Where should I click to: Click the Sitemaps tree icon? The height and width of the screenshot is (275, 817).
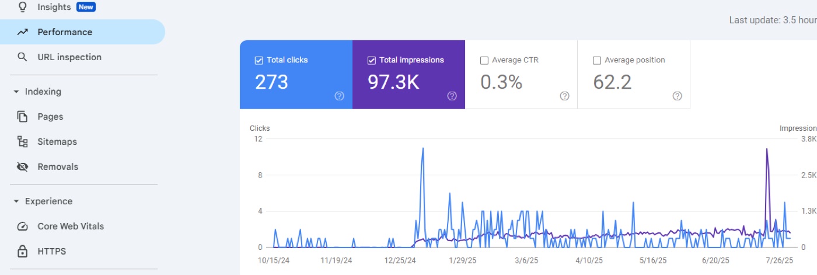pyautogui.click(x=22, y=142)
